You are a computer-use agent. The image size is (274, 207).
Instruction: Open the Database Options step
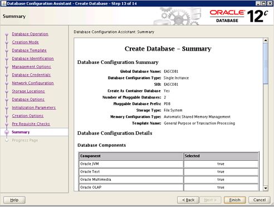pos(28,99)
